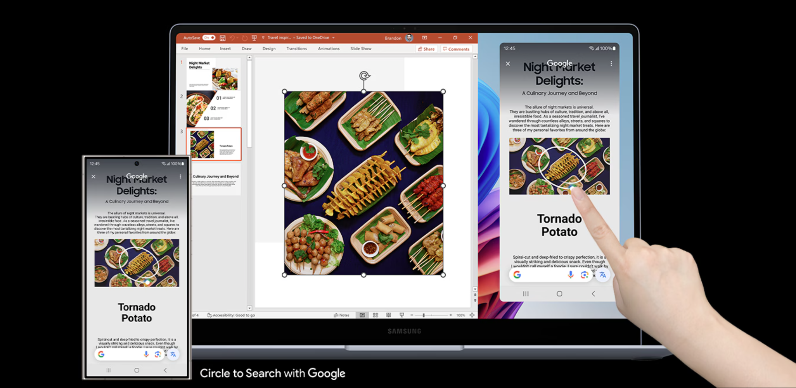
Task: Tap Google Lens icon in mirrored phone search bar
Action: click(x=585, y=275)
